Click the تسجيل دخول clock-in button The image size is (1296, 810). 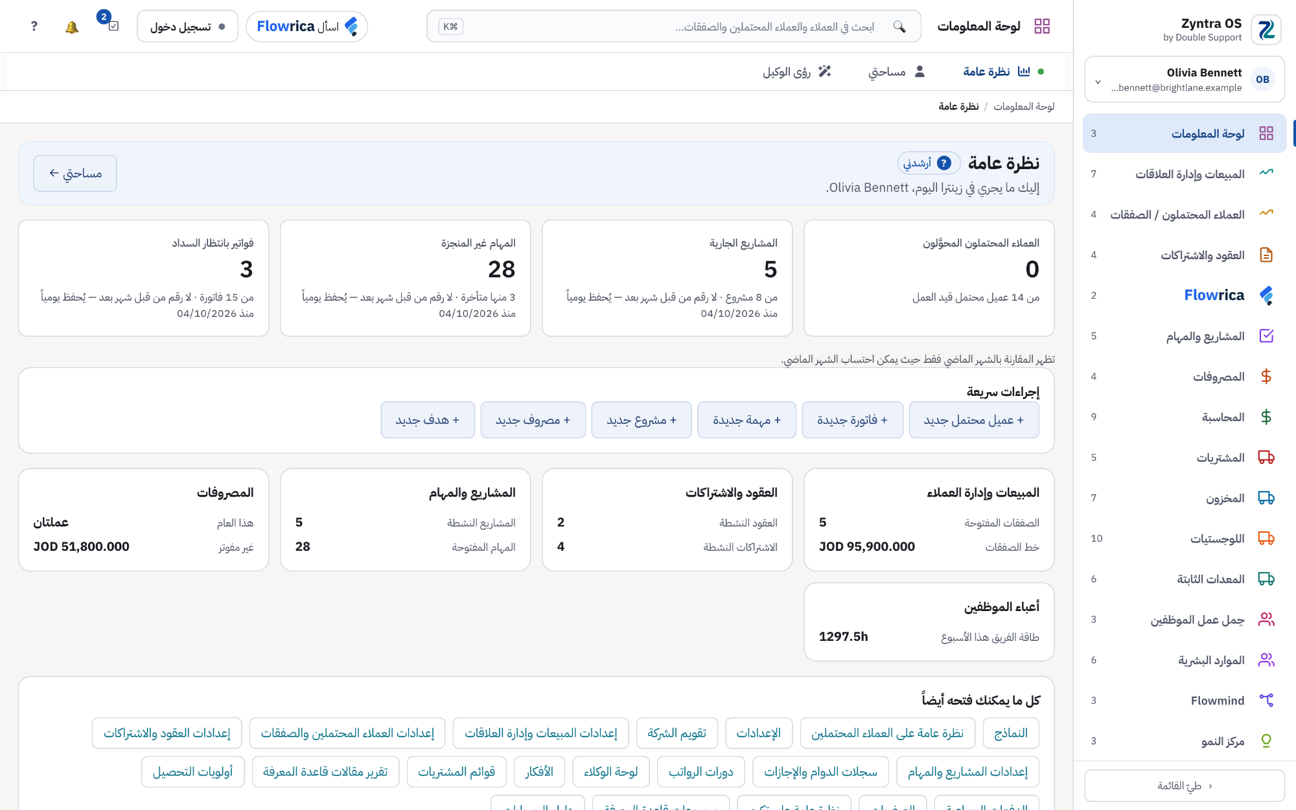click(x=187, y=27)
